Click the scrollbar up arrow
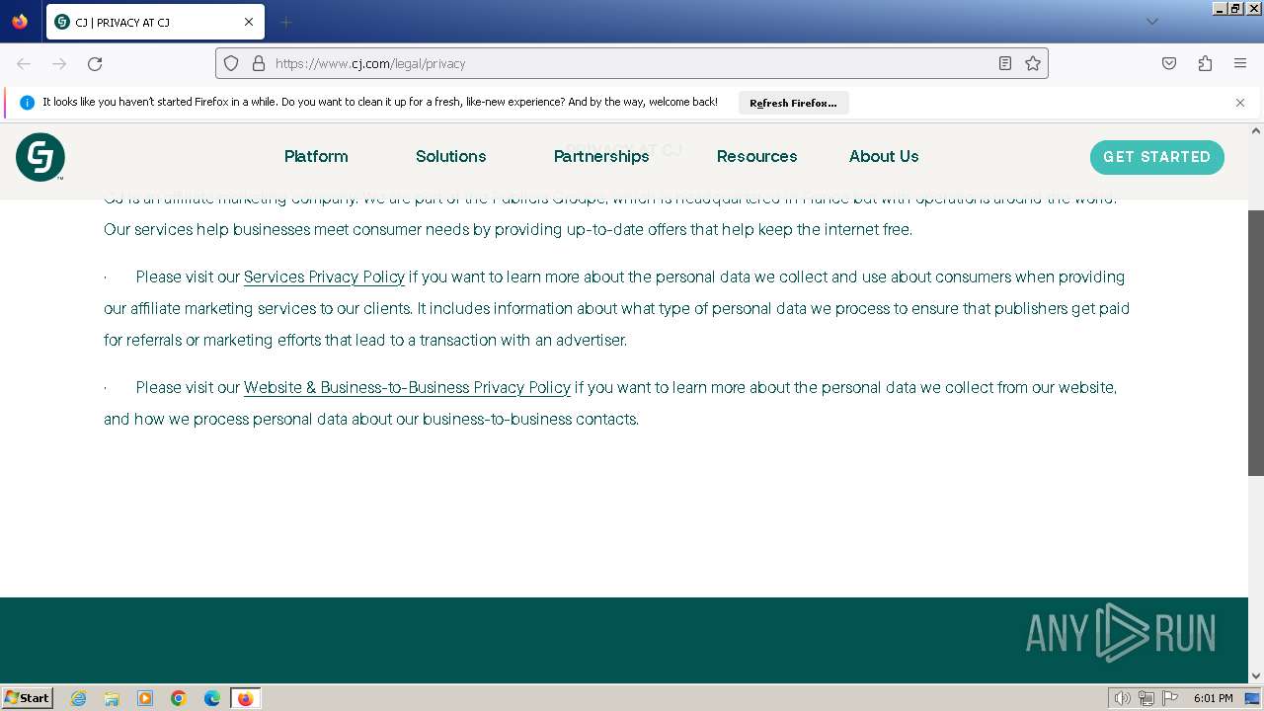This screenshot has height=711, width=1264. [1256, 130]
